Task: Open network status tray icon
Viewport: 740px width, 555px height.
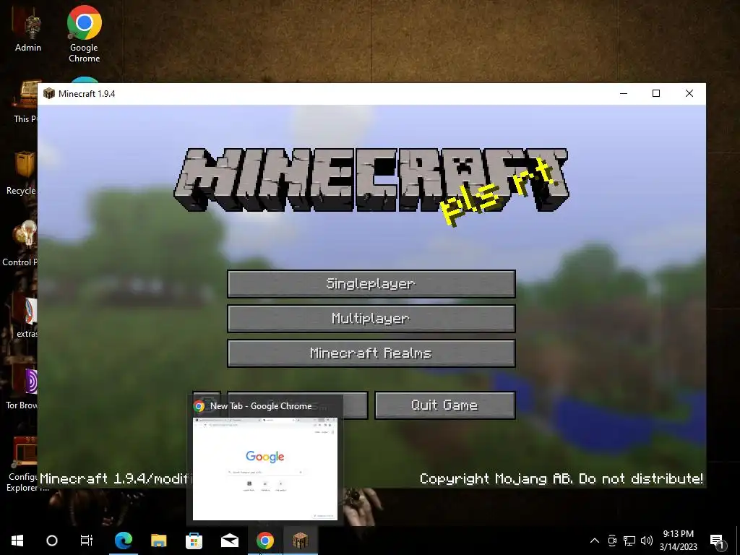Action: coord(629,541)
